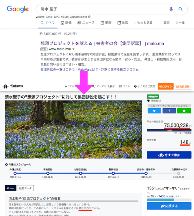Open the 想源プロジェクトを訴える ad headline
Screen dimensions: 194x216
point(102,44)
